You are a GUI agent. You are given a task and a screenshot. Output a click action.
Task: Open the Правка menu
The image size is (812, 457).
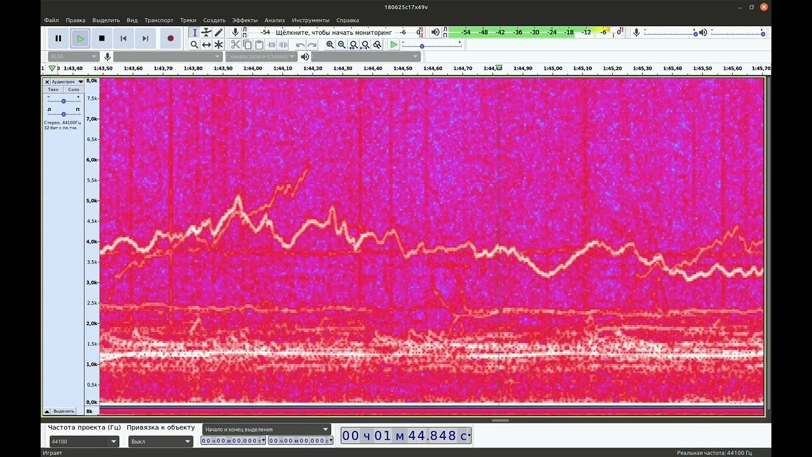coord(75,20)
